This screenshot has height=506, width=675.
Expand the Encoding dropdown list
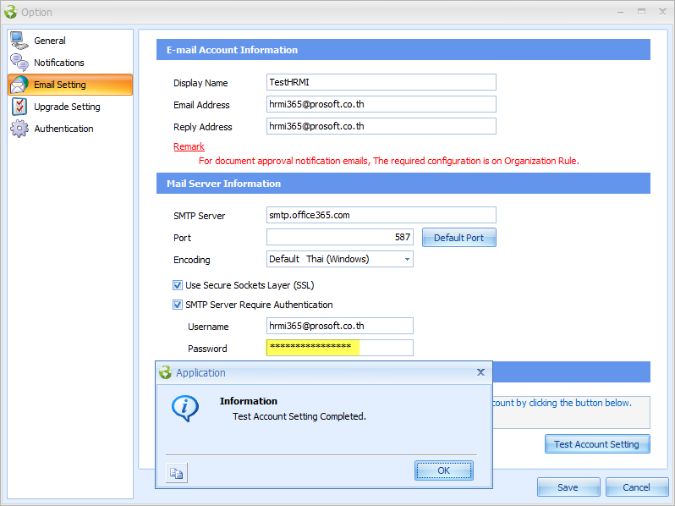tap(407, 259)
